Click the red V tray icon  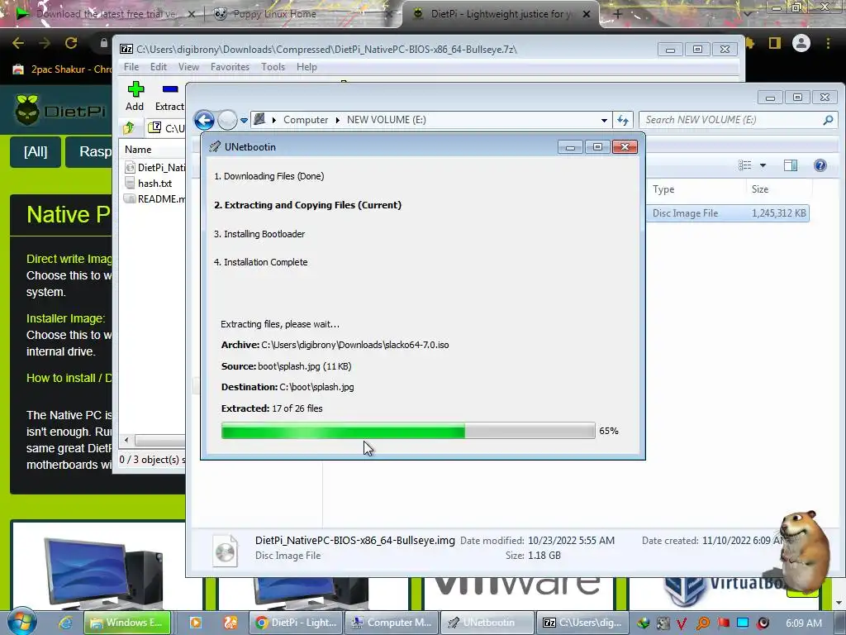click(x=682, y=623)
